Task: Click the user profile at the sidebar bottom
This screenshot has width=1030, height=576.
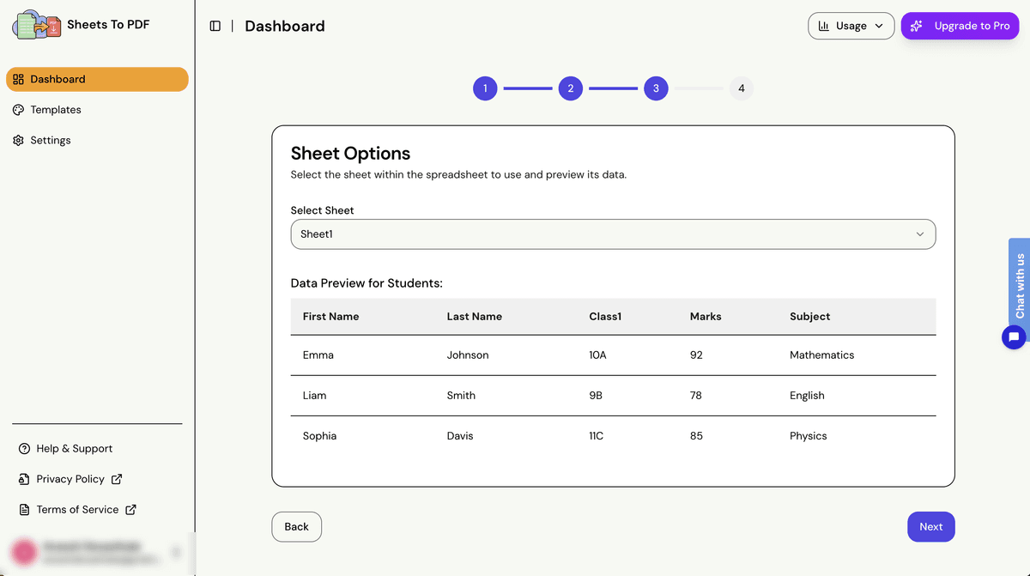Action: click(86, 552)
